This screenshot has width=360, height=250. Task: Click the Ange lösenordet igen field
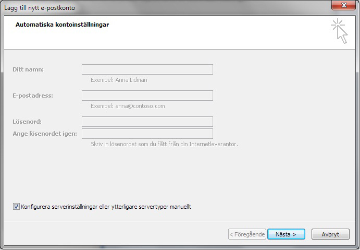coord(147,134)
